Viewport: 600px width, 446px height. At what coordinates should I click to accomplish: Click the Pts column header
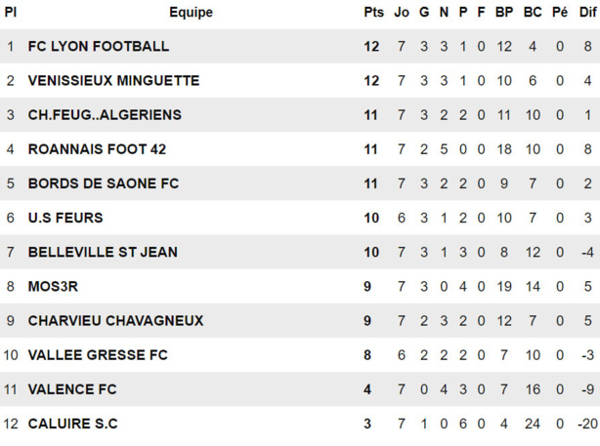[373, 13]
